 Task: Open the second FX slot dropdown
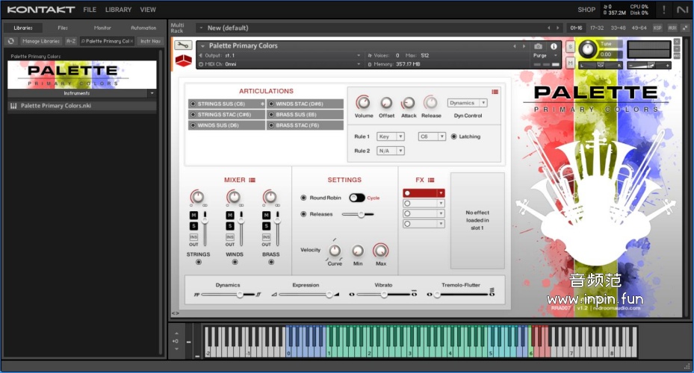[424, 204]
